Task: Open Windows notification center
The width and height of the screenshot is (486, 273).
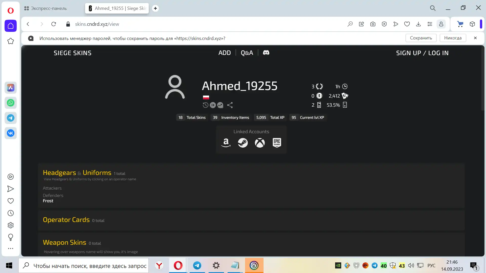Action: [474, 265]
